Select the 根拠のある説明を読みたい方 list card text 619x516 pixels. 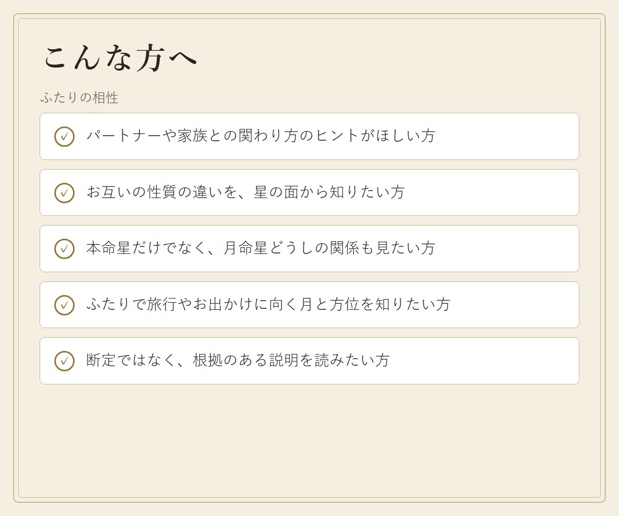click(x=238, y=361)
